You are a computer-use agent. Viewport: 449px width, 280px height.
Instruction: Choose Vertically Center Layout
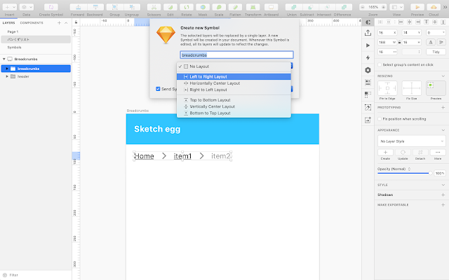point(234,106)
